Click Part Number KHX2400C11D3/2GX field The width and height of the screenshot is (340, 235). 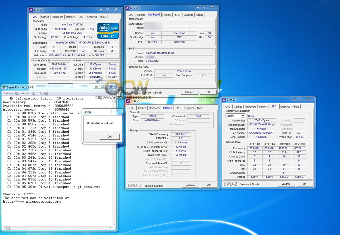point(261,133)
